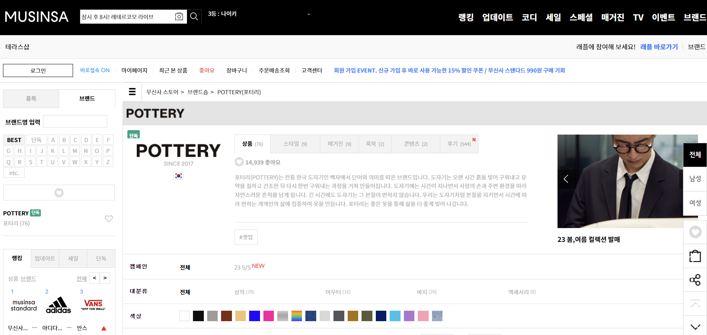Click 브랜드숍 breadcrumb link

[197, 92]
